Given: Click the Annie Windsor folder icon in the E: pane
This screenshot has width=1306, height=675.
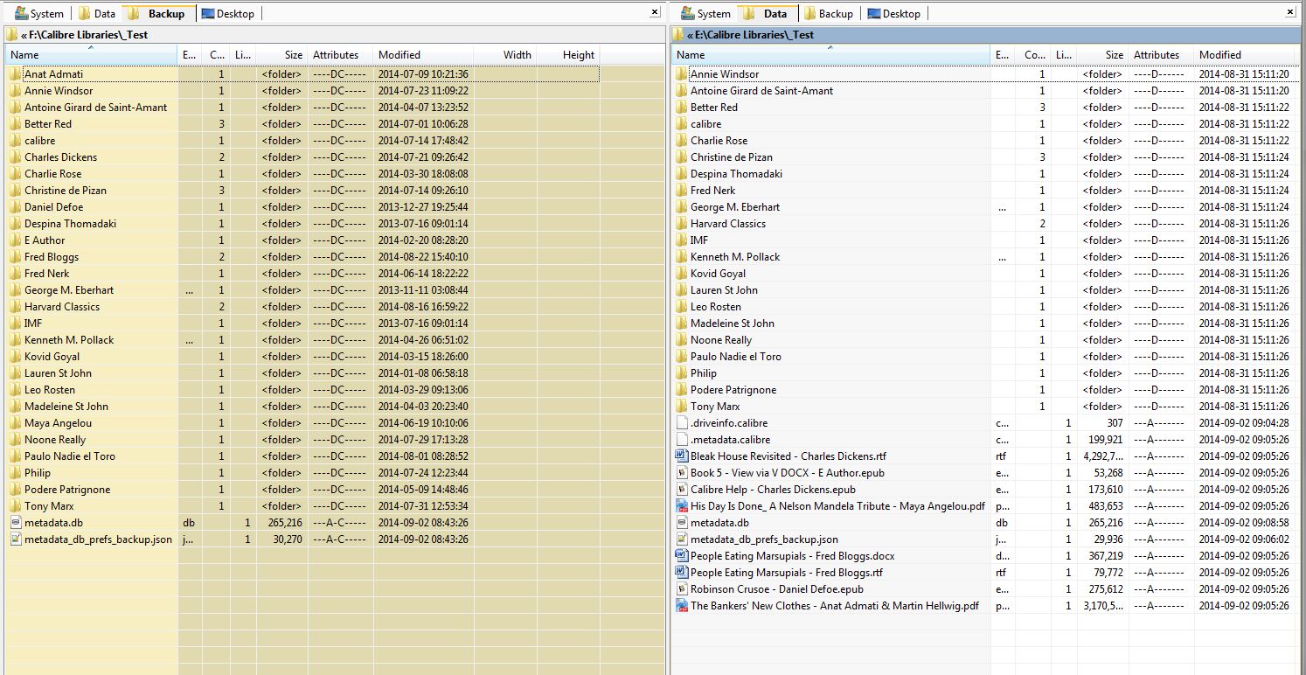Looking at the screenshot, I should pyautogui.click(x=682, y=74).
